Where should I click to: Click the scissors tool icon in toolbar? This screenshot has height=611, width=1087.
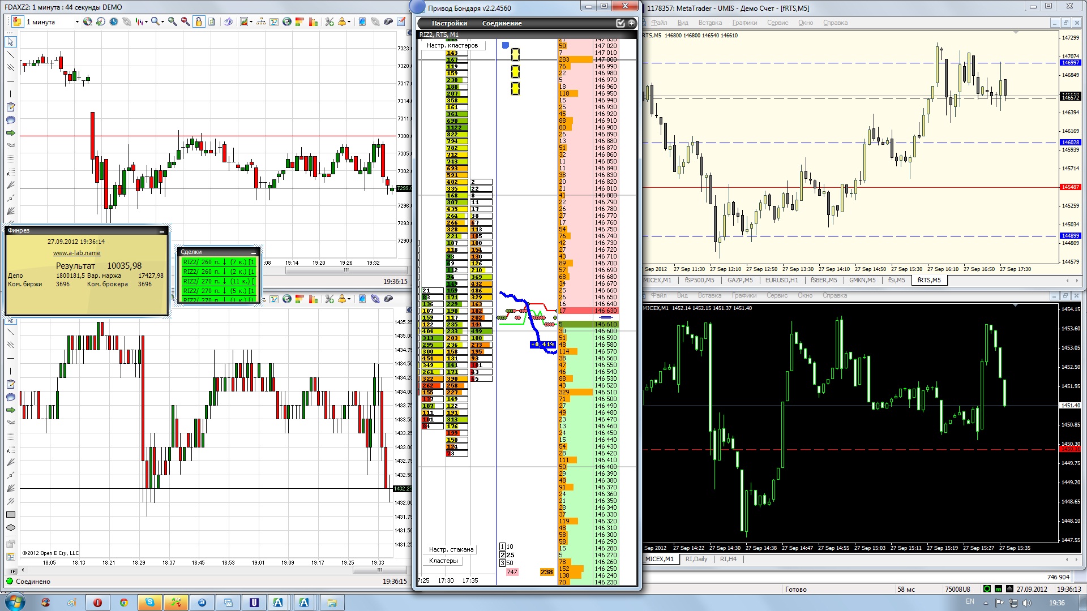click(x=329, y=21)
